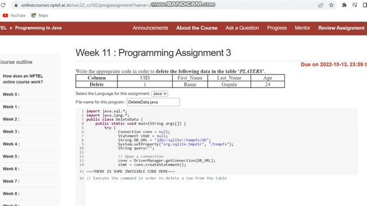View the Progress page

[277, 28]
